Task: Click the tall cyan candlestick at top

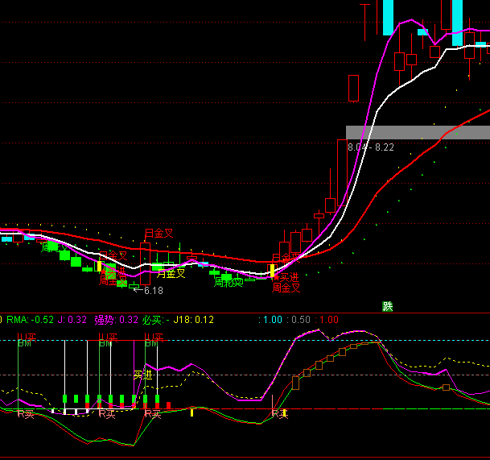Action: [x=387, y=17]
